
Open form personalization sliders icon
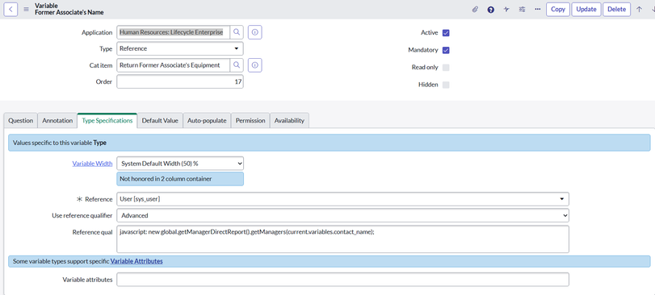pyautogui.click(x=523, y=9)
